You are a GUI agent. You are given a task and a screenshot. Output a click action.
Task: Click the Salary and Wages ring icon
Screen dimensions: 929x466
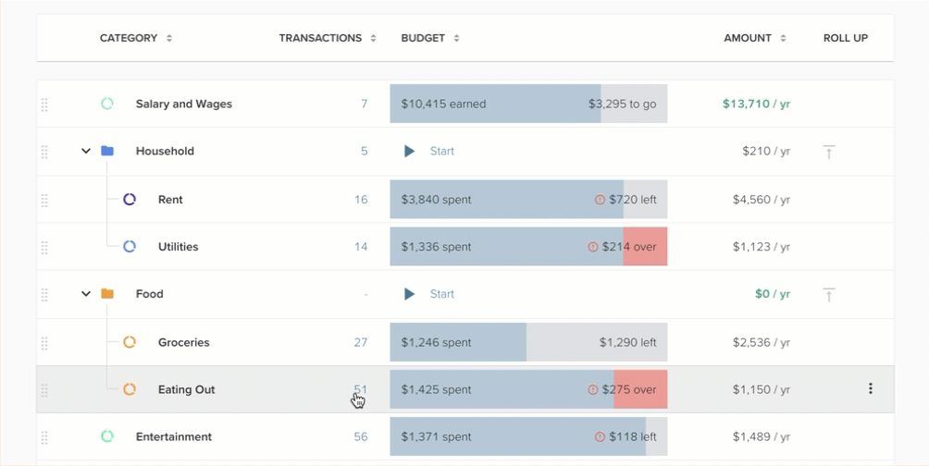[107, 104]
